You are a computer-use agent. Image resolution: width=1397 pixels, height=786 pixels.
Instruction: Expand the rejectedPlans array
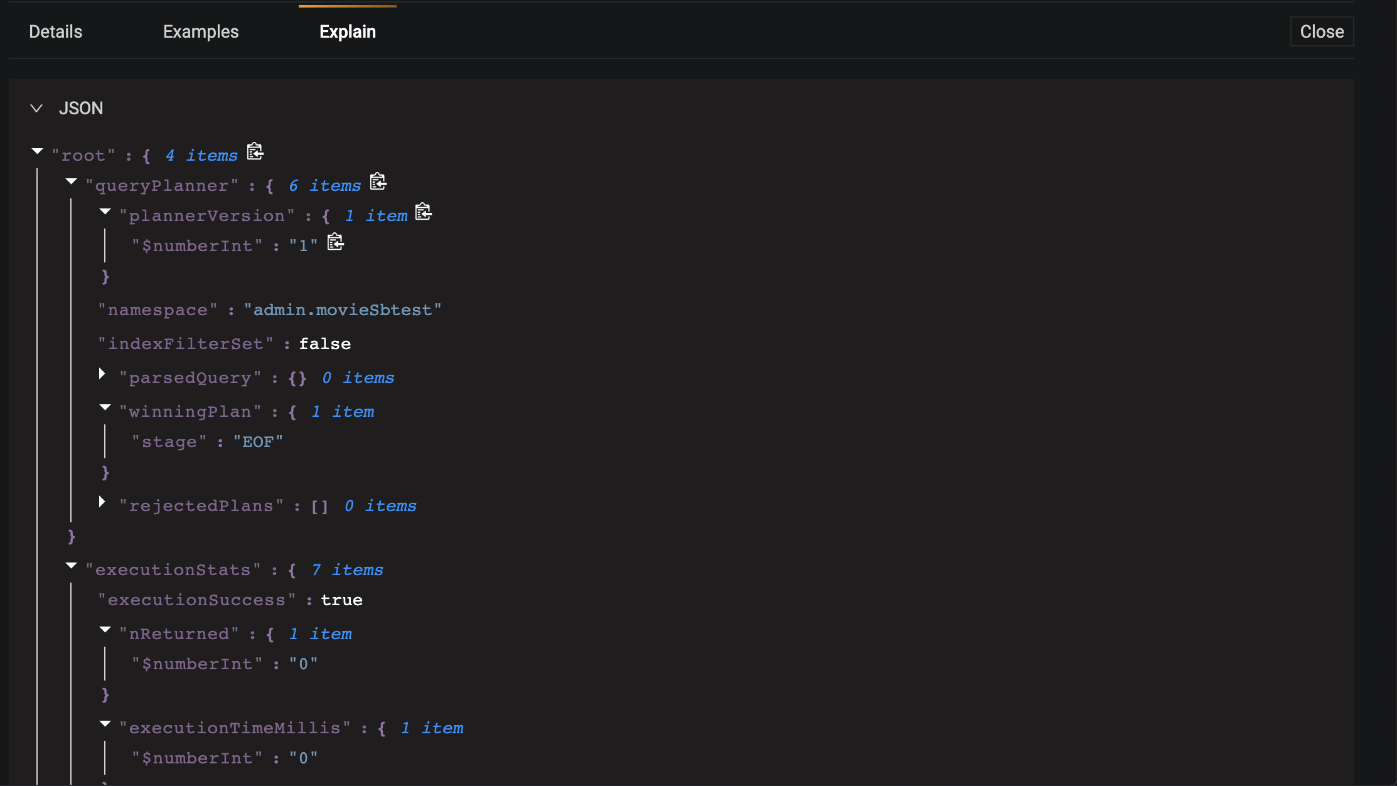(x=102, y=502)
